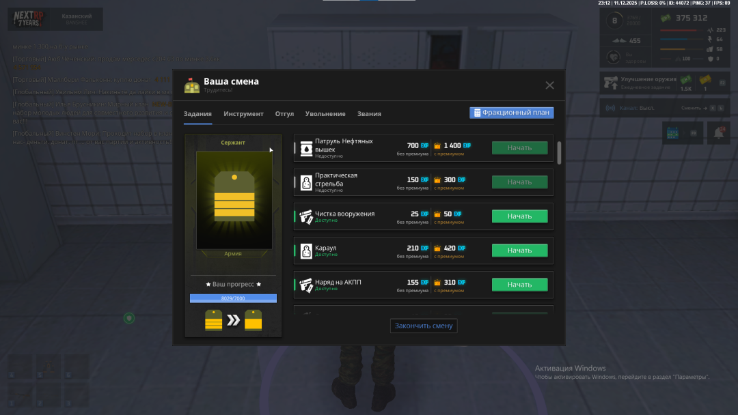Select the Звания tab
The height and width of the screenshot is (415, 738).
tap(369, 114)
